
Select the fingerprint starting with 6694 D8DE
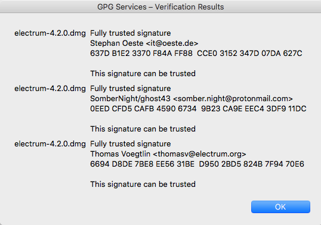(x=197, y=164)
